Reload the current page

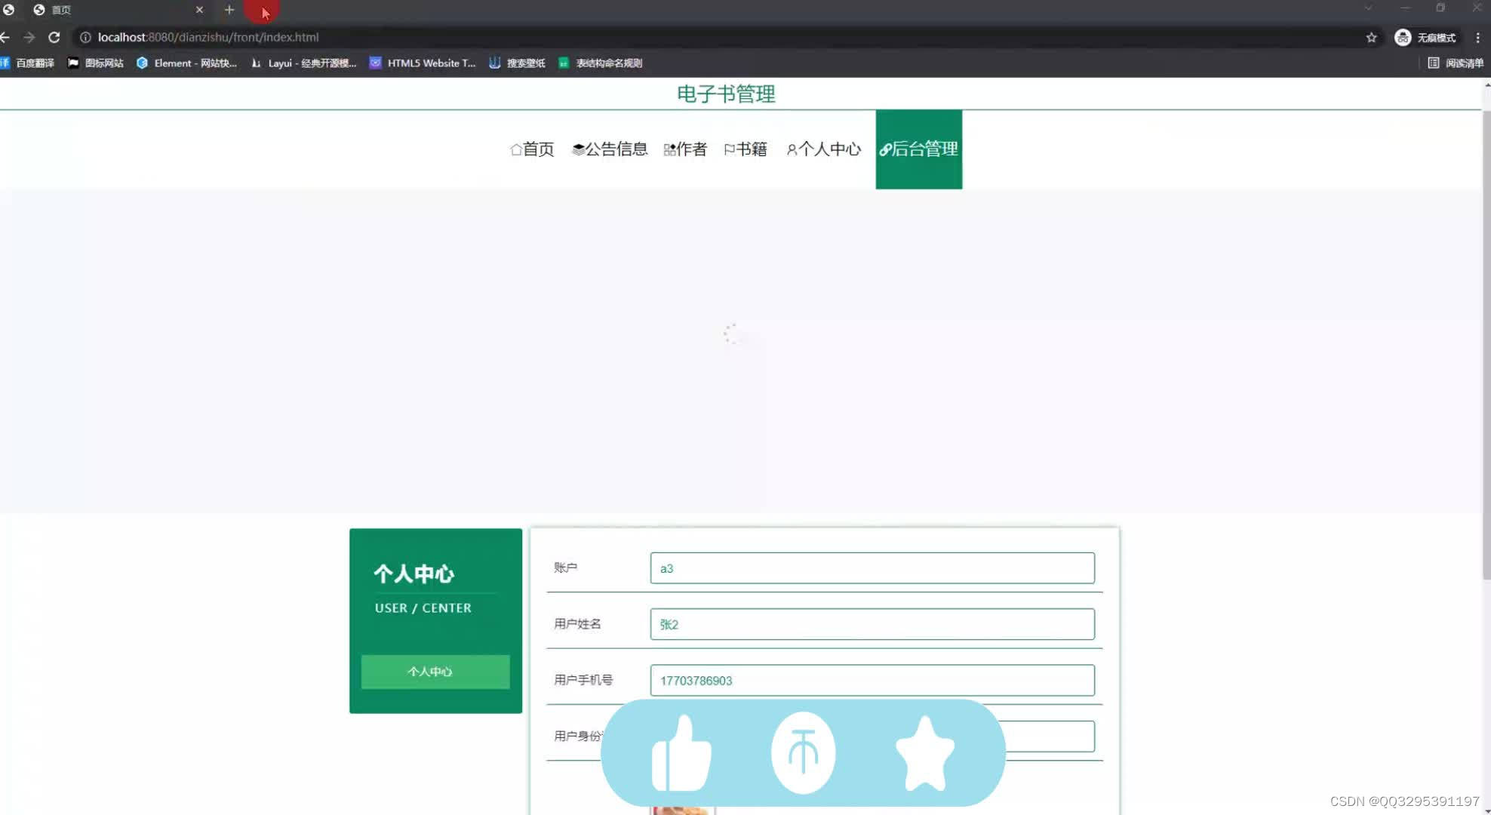54,36
